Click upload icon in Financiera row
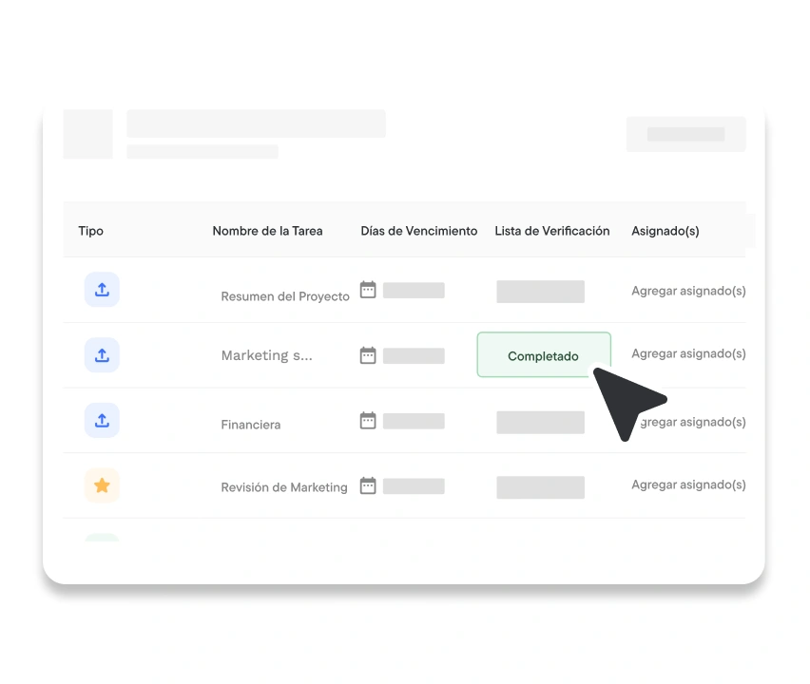810x684 pixels. 102,420
